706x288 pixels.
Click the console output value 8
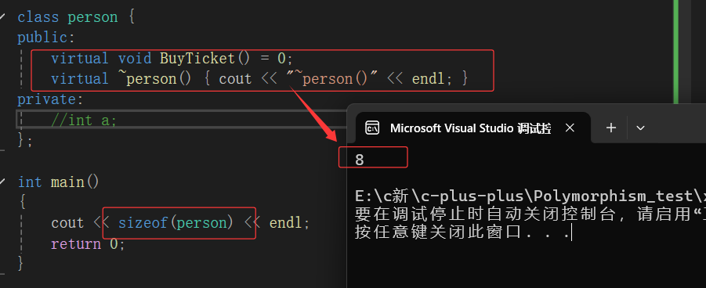[x=360, y=160]
